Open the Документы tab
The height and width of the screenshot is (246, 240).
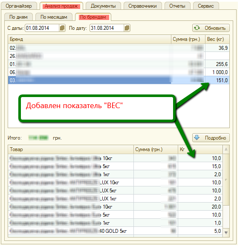pyautogui.click(x=103, y=6)
